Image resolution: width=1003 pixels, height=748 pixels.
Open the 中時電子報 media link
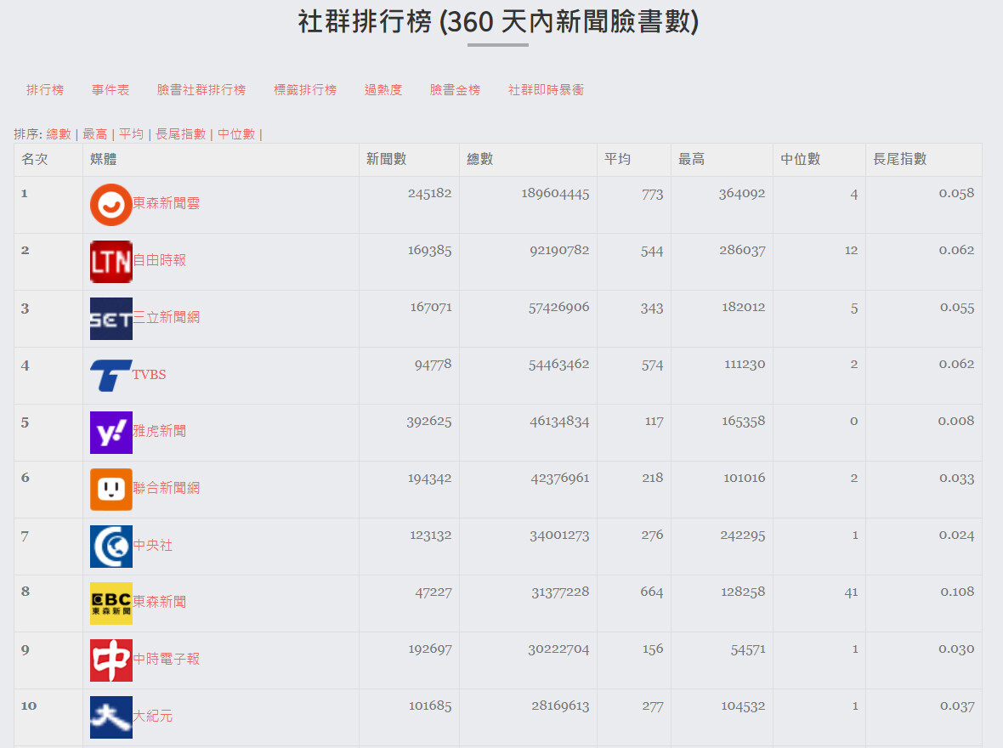(x=167, y=659)
